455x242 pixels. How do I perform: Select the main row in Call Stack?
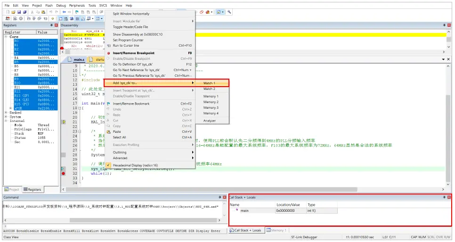point(244,210)
